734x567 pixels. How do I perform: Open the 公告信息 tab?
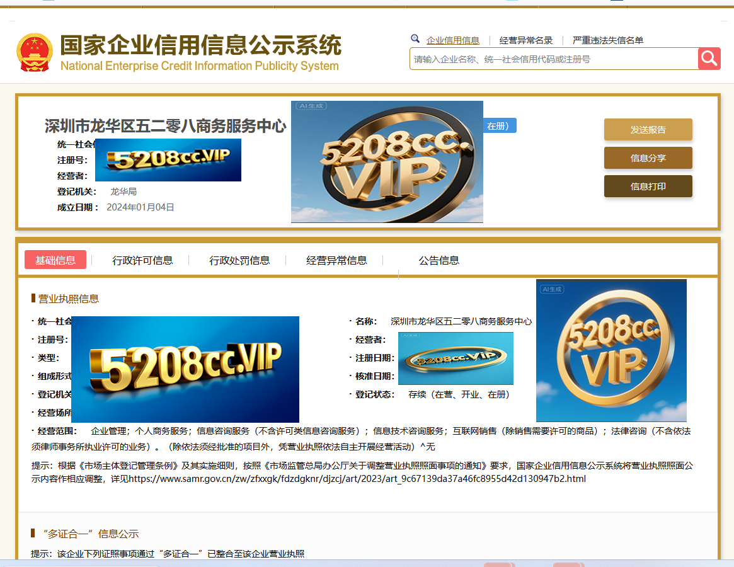tap(439, 260)
